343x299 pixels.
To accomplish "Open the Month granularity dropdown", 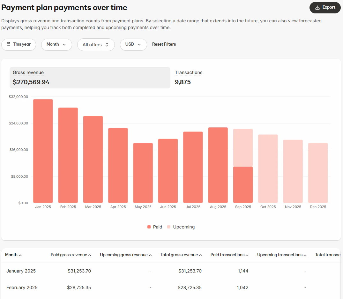I will [56, 45].
